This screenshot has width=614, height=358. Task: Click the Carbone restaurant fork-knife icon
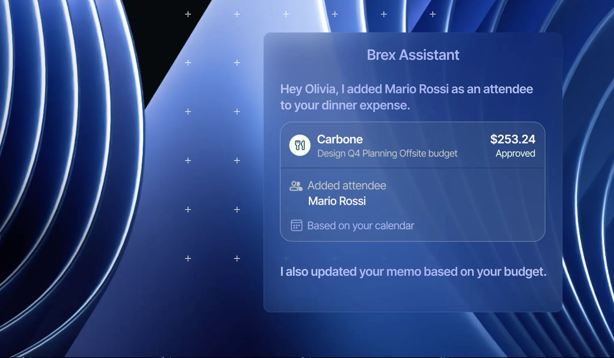[300, 145]
